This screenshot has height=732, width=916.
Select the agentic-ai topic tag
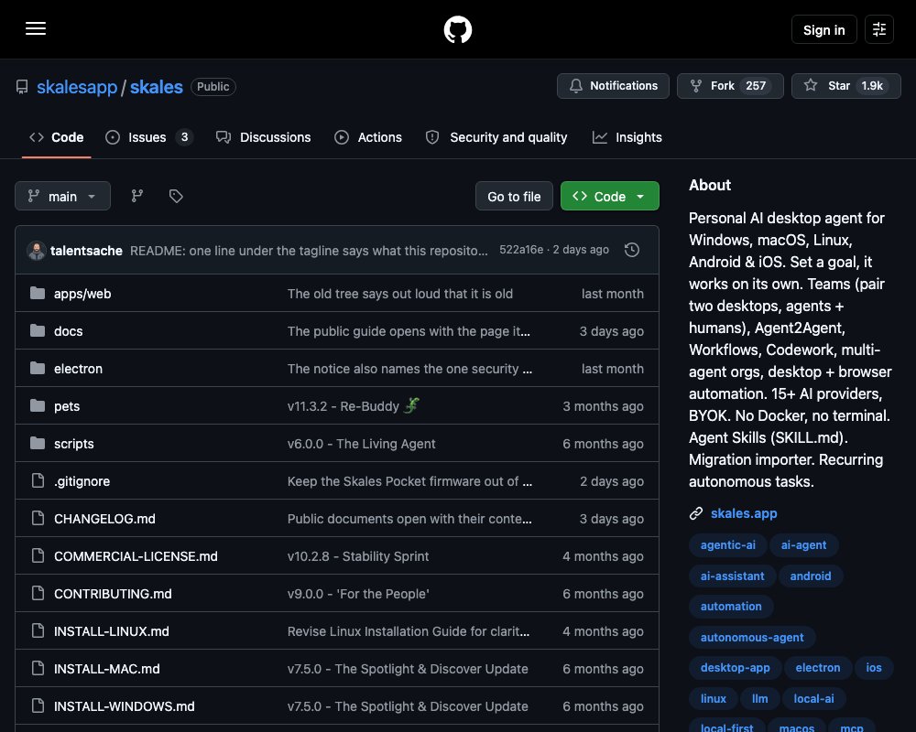(728, 544)
